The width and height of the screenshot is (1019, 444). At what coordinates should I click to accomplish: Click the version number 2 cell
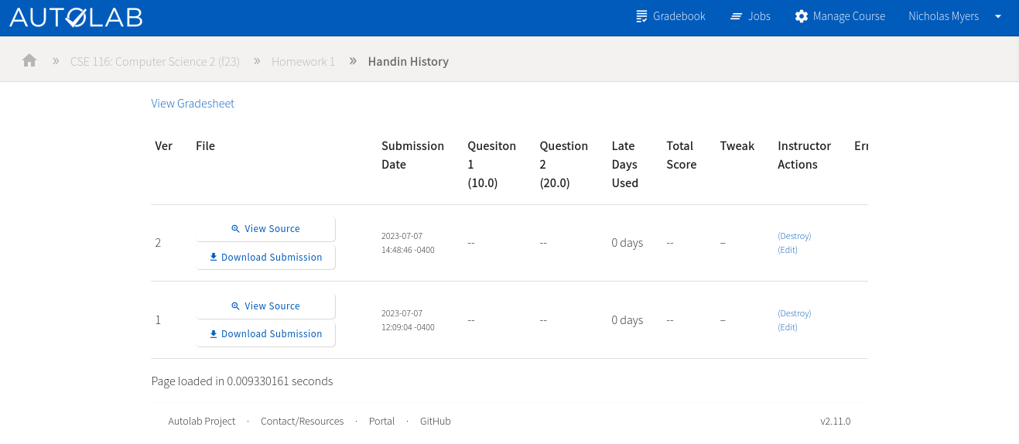[158, 243]
